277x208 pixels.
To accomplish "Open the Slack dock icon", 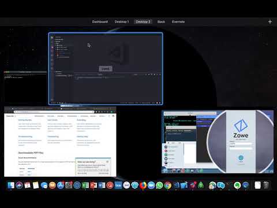I will pyautogui.click(x=193, y=185).
